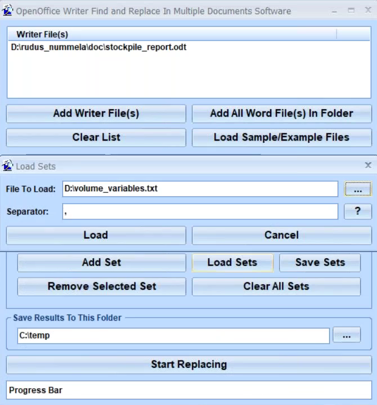Click the Clear List button

(x=96, y=137)
